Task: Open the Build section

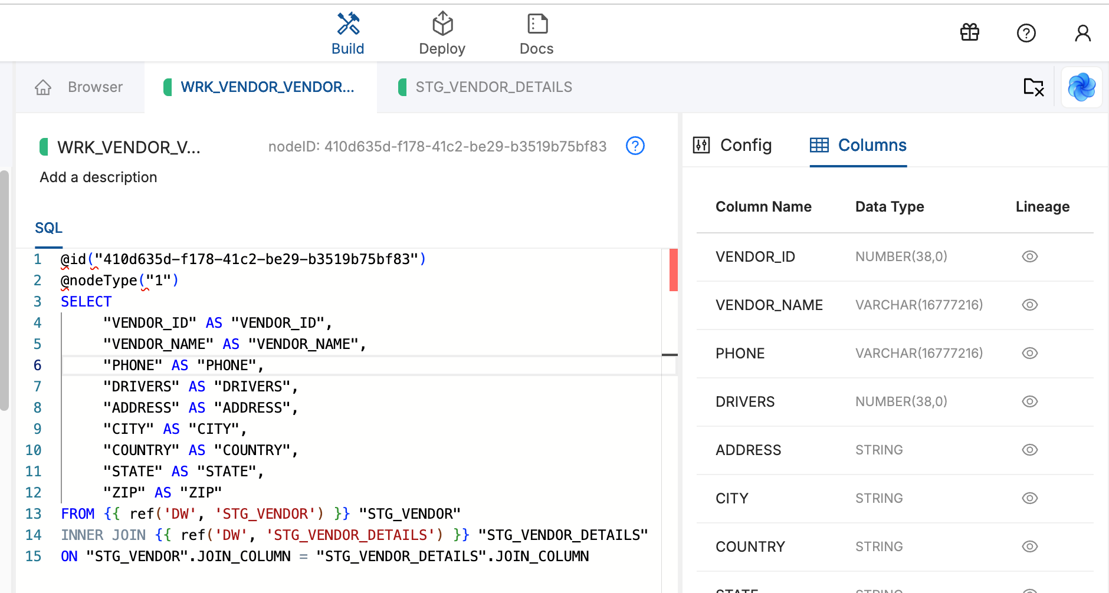Action: coord(347,34)
